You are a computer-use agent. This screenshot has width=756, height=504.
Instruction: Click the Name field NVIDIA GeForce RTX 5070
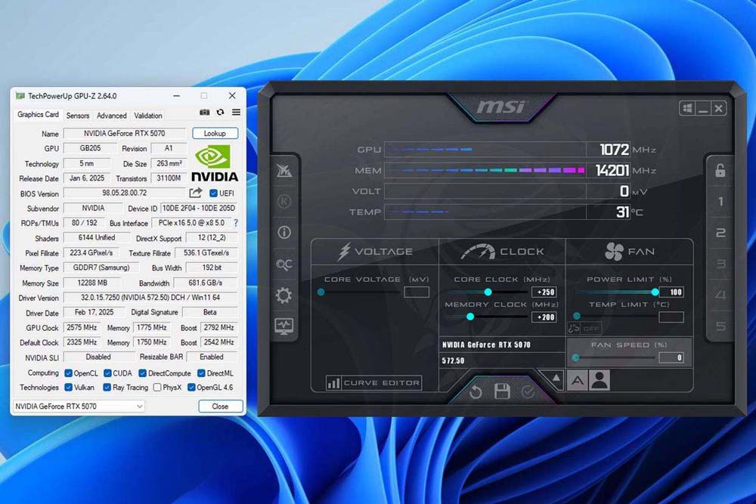pos(125,134)
